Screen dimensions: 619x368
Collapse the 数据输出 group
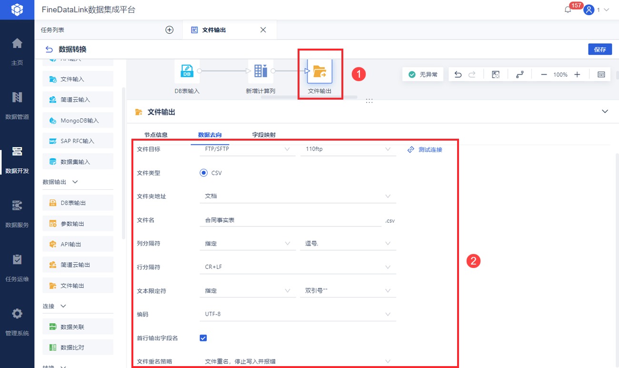point(75,182)
